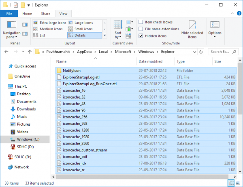Image resolution: width=243 pixels, height=187 pixels.
Task: Click the Sort by icon
Action: point(118,28)
